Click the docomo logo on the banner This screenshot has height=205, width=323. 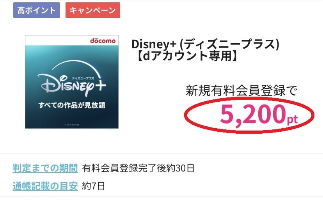click(x=102, y=41)
